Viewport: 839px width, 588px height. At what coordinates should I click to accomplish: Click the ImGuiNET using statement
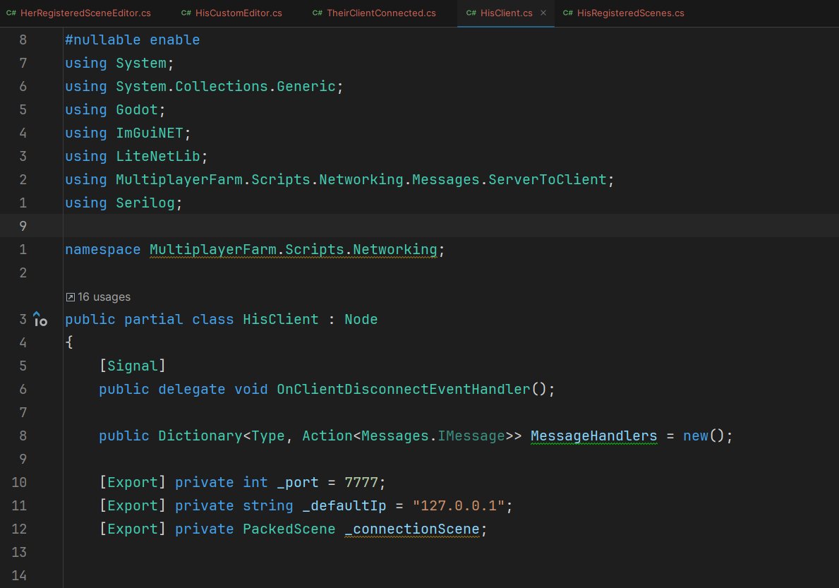[x=127, y=133]
